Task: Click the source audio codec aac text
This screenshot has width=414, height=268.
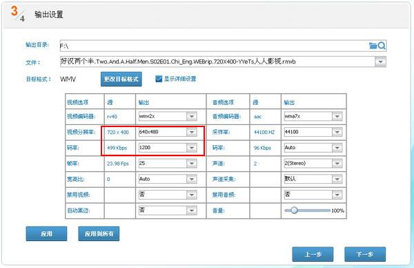Action: pyautogui.click(x=257, y=117)
